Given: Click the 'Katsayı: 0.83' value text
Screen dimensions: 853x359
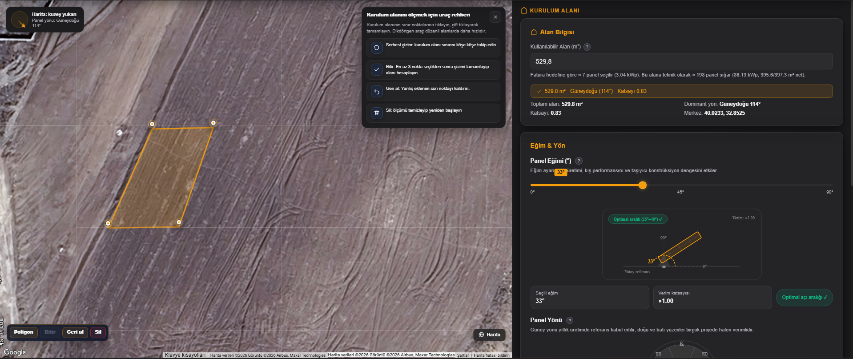Looking at the screenshot, I should click(x=546, y=113).
